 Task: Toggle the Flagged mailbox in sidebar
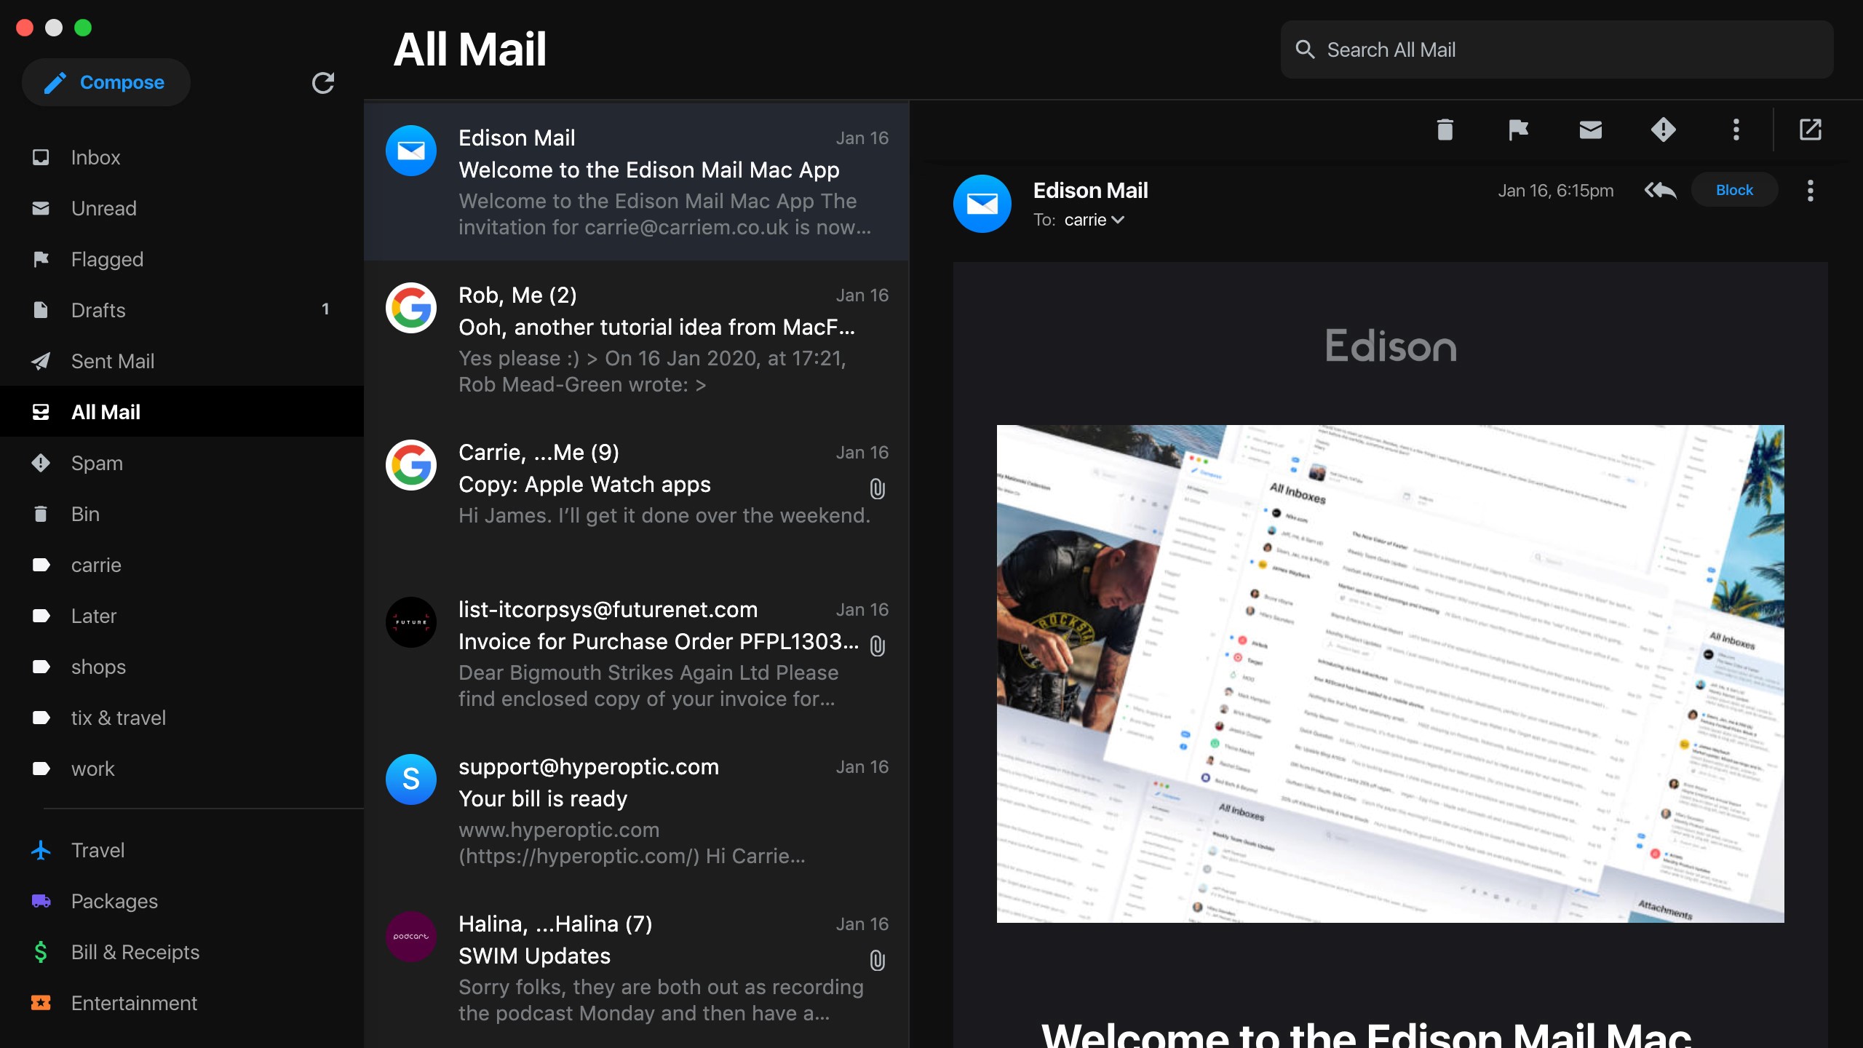106,257
